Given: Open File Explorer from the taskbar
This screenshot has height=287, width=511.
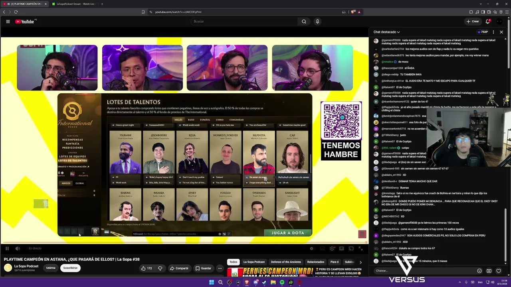Looking at the screenshot, I should click(x=273, y=283).
